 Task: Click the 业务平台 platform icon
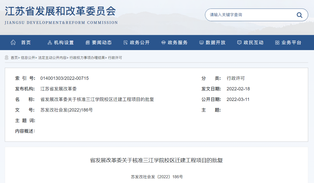pyautogui.click(x=277, y=42)
